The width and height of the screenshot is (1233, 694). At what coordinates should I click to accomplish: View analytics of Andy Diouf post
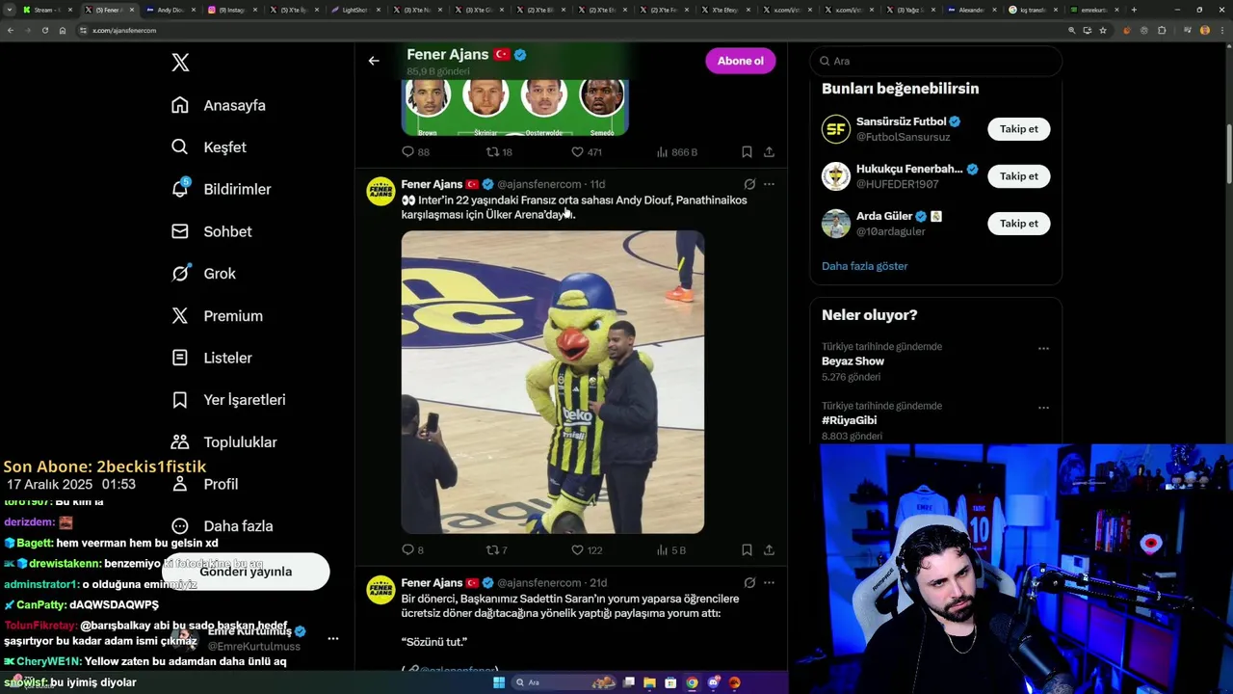(x=670, y=550)
